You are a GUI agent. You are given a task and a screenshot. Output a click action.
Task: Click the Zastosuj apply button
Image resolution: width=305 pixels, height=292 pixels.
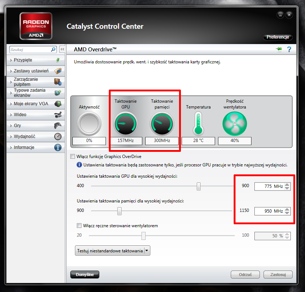(x=278, y=275)
